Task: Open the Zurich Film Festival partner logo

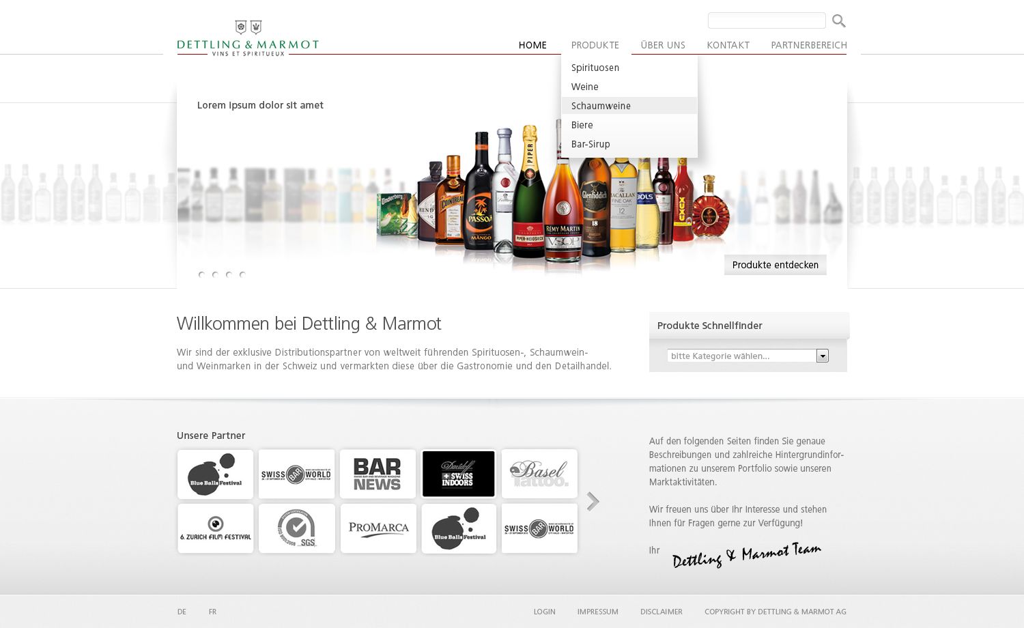Action: [216, 528]
